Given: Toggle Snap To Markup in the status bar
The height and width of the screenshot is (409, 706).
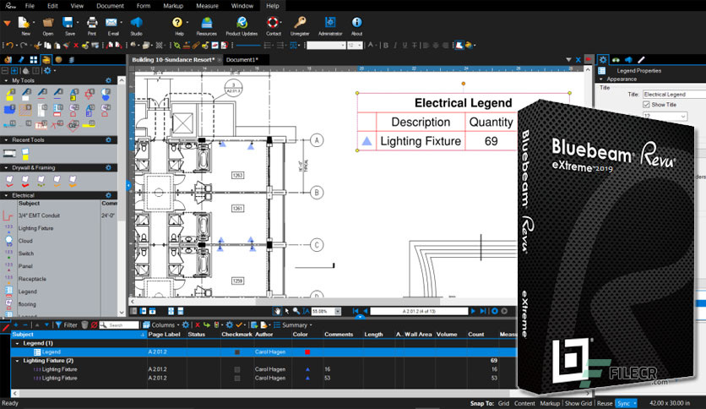Looking at the screenshot, I should (550, 403).
